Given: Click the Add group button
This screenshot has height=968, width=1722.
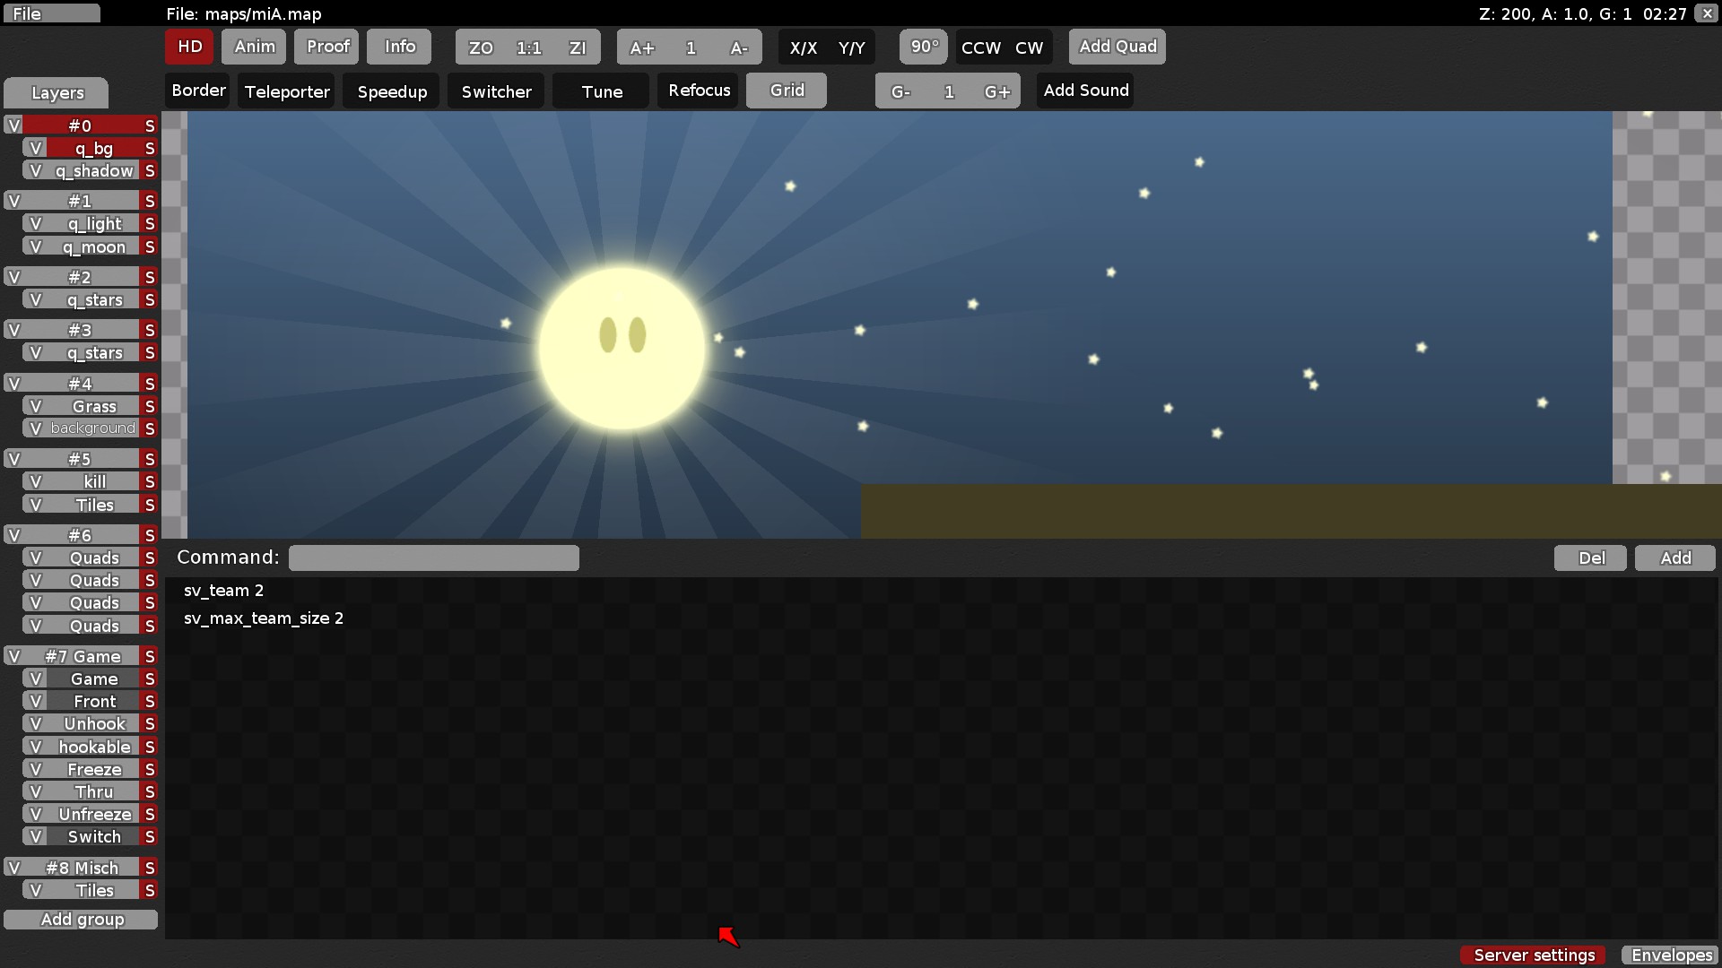Looking at the screenshot, I should (82, 920).
